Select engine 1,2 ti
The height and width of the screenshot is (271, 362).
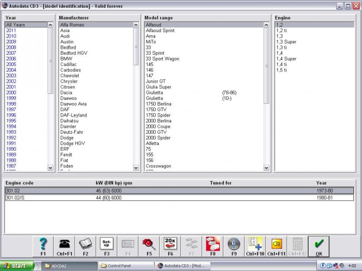[314, 30]
